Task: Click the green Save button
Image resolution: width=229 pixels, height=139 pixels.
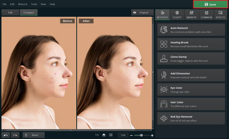Action: point(210,4)
